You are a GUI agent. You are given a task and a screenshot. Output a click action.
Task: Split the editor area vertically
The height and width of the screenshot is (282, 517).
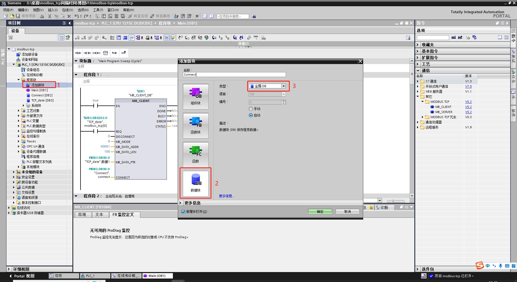click(x=211, y=16)
